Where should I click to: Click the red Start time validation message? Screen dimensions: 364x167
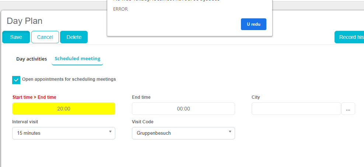point(34,97)
